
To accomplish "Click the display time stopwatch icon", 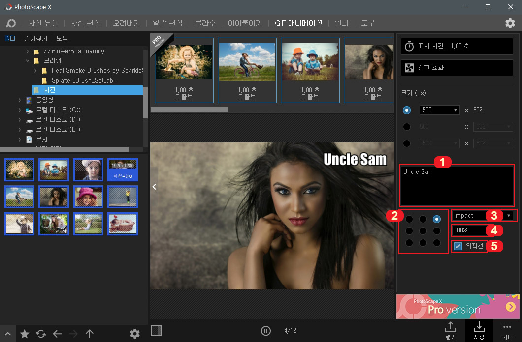I will point(409,46).
